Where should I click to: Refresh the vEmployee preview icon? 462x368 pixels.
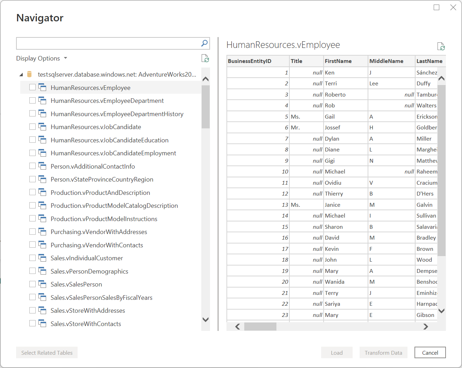pyautogui.click(x=441, y=47)
